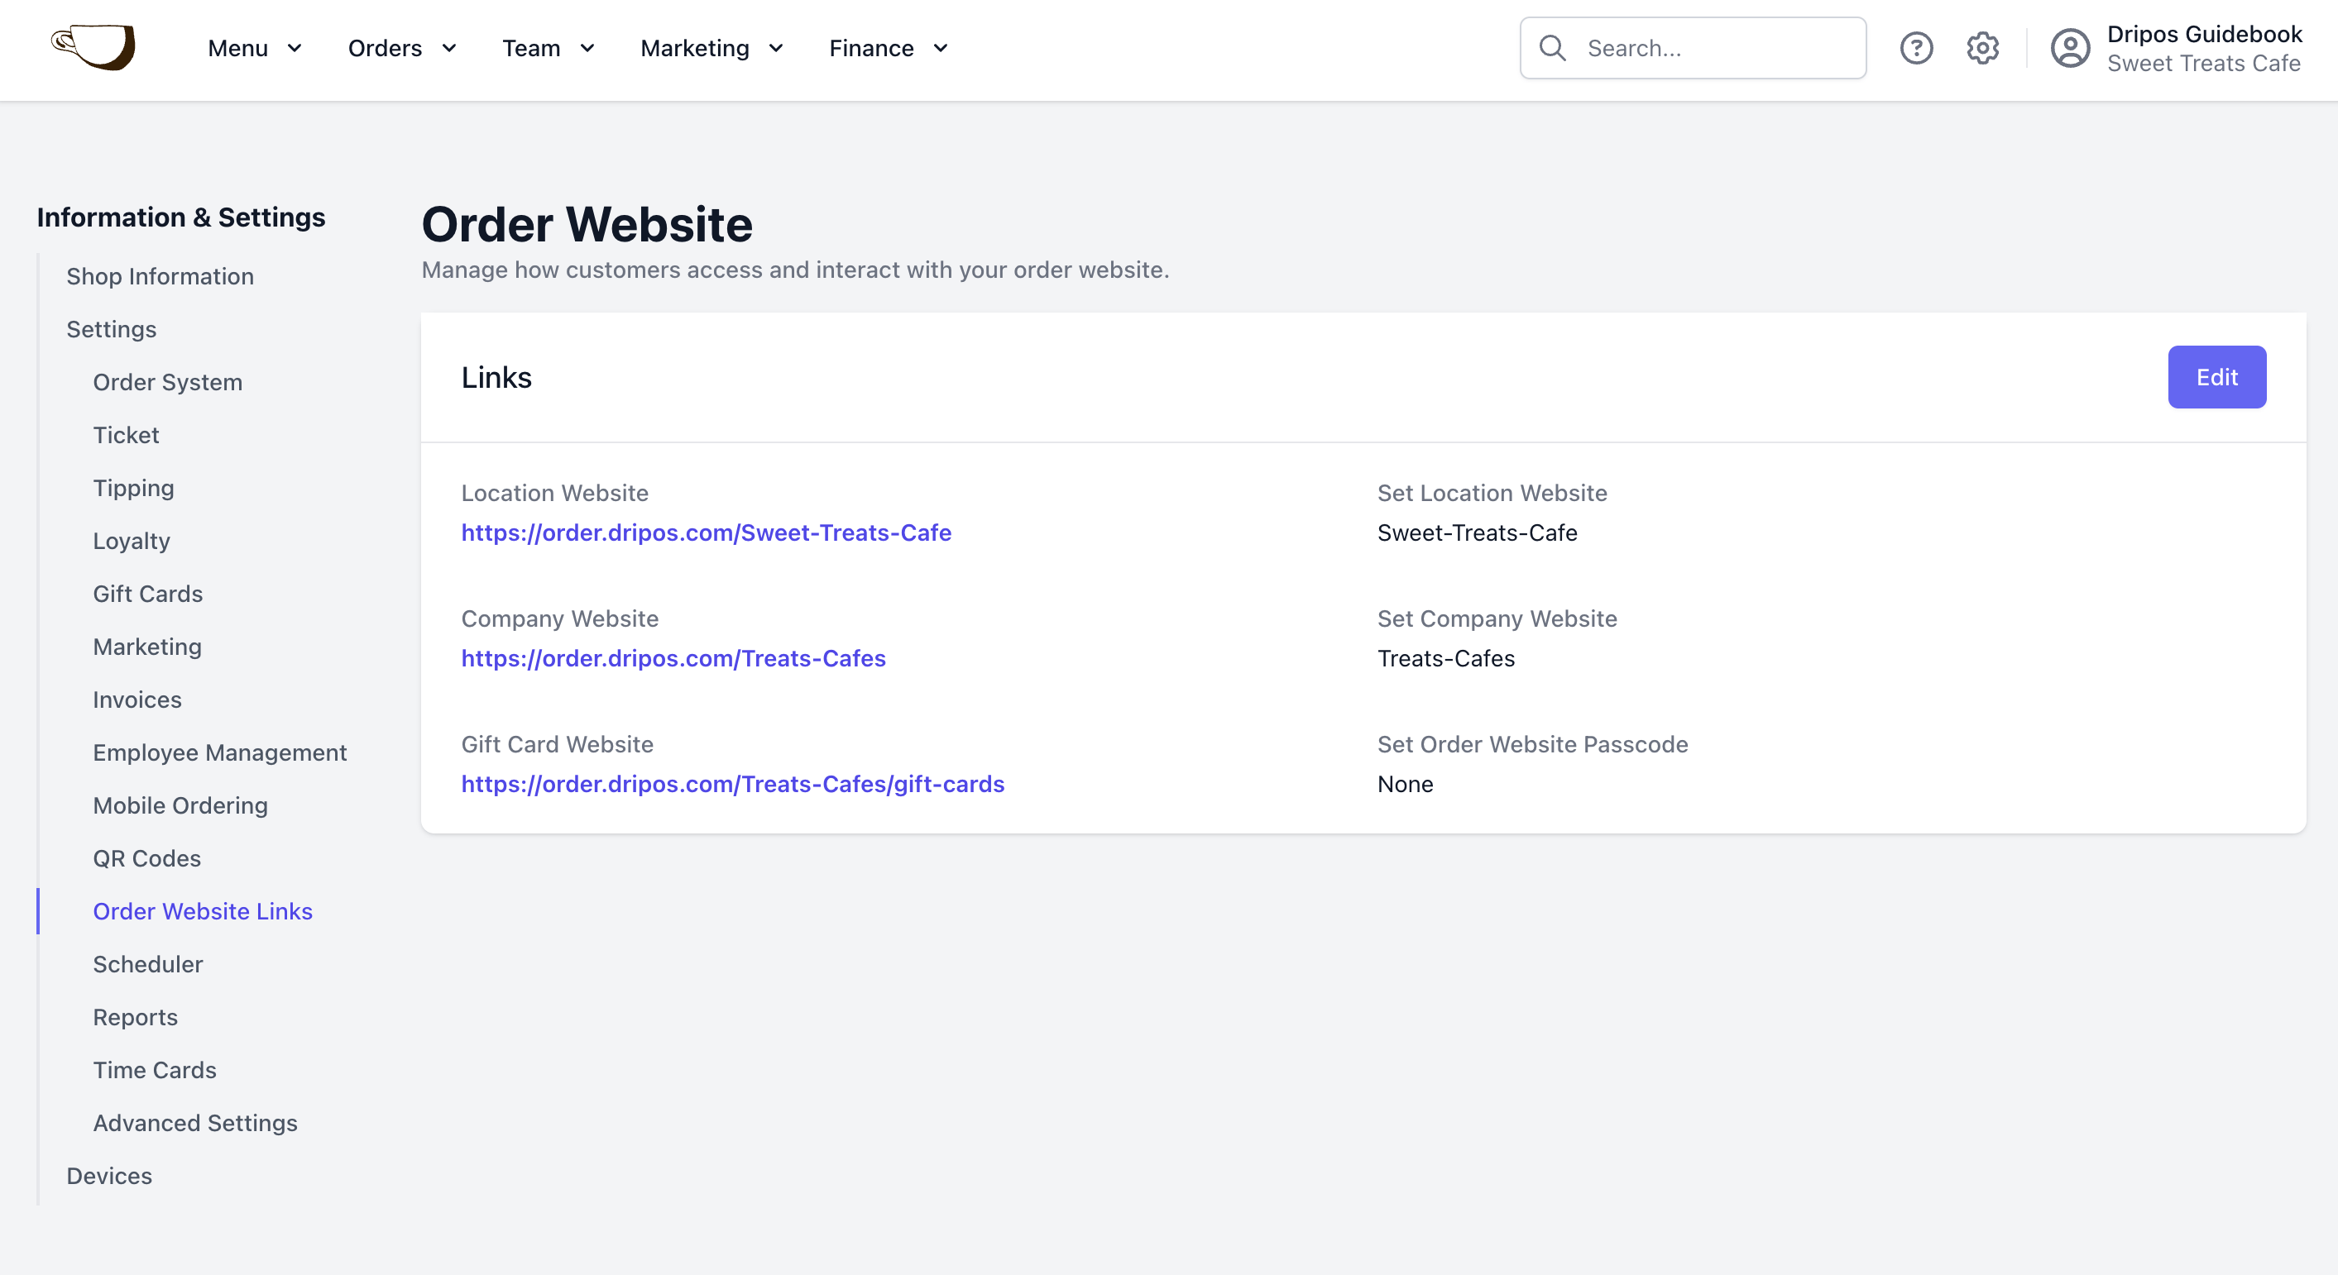Viewport: 2338px width, 1275px height.
Task: Open Employee Management settings
Action: [219, 752]
